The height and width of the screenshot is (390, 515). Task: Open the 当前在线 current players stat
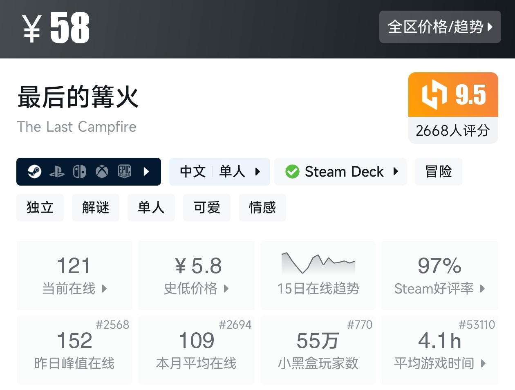(74, 275)
